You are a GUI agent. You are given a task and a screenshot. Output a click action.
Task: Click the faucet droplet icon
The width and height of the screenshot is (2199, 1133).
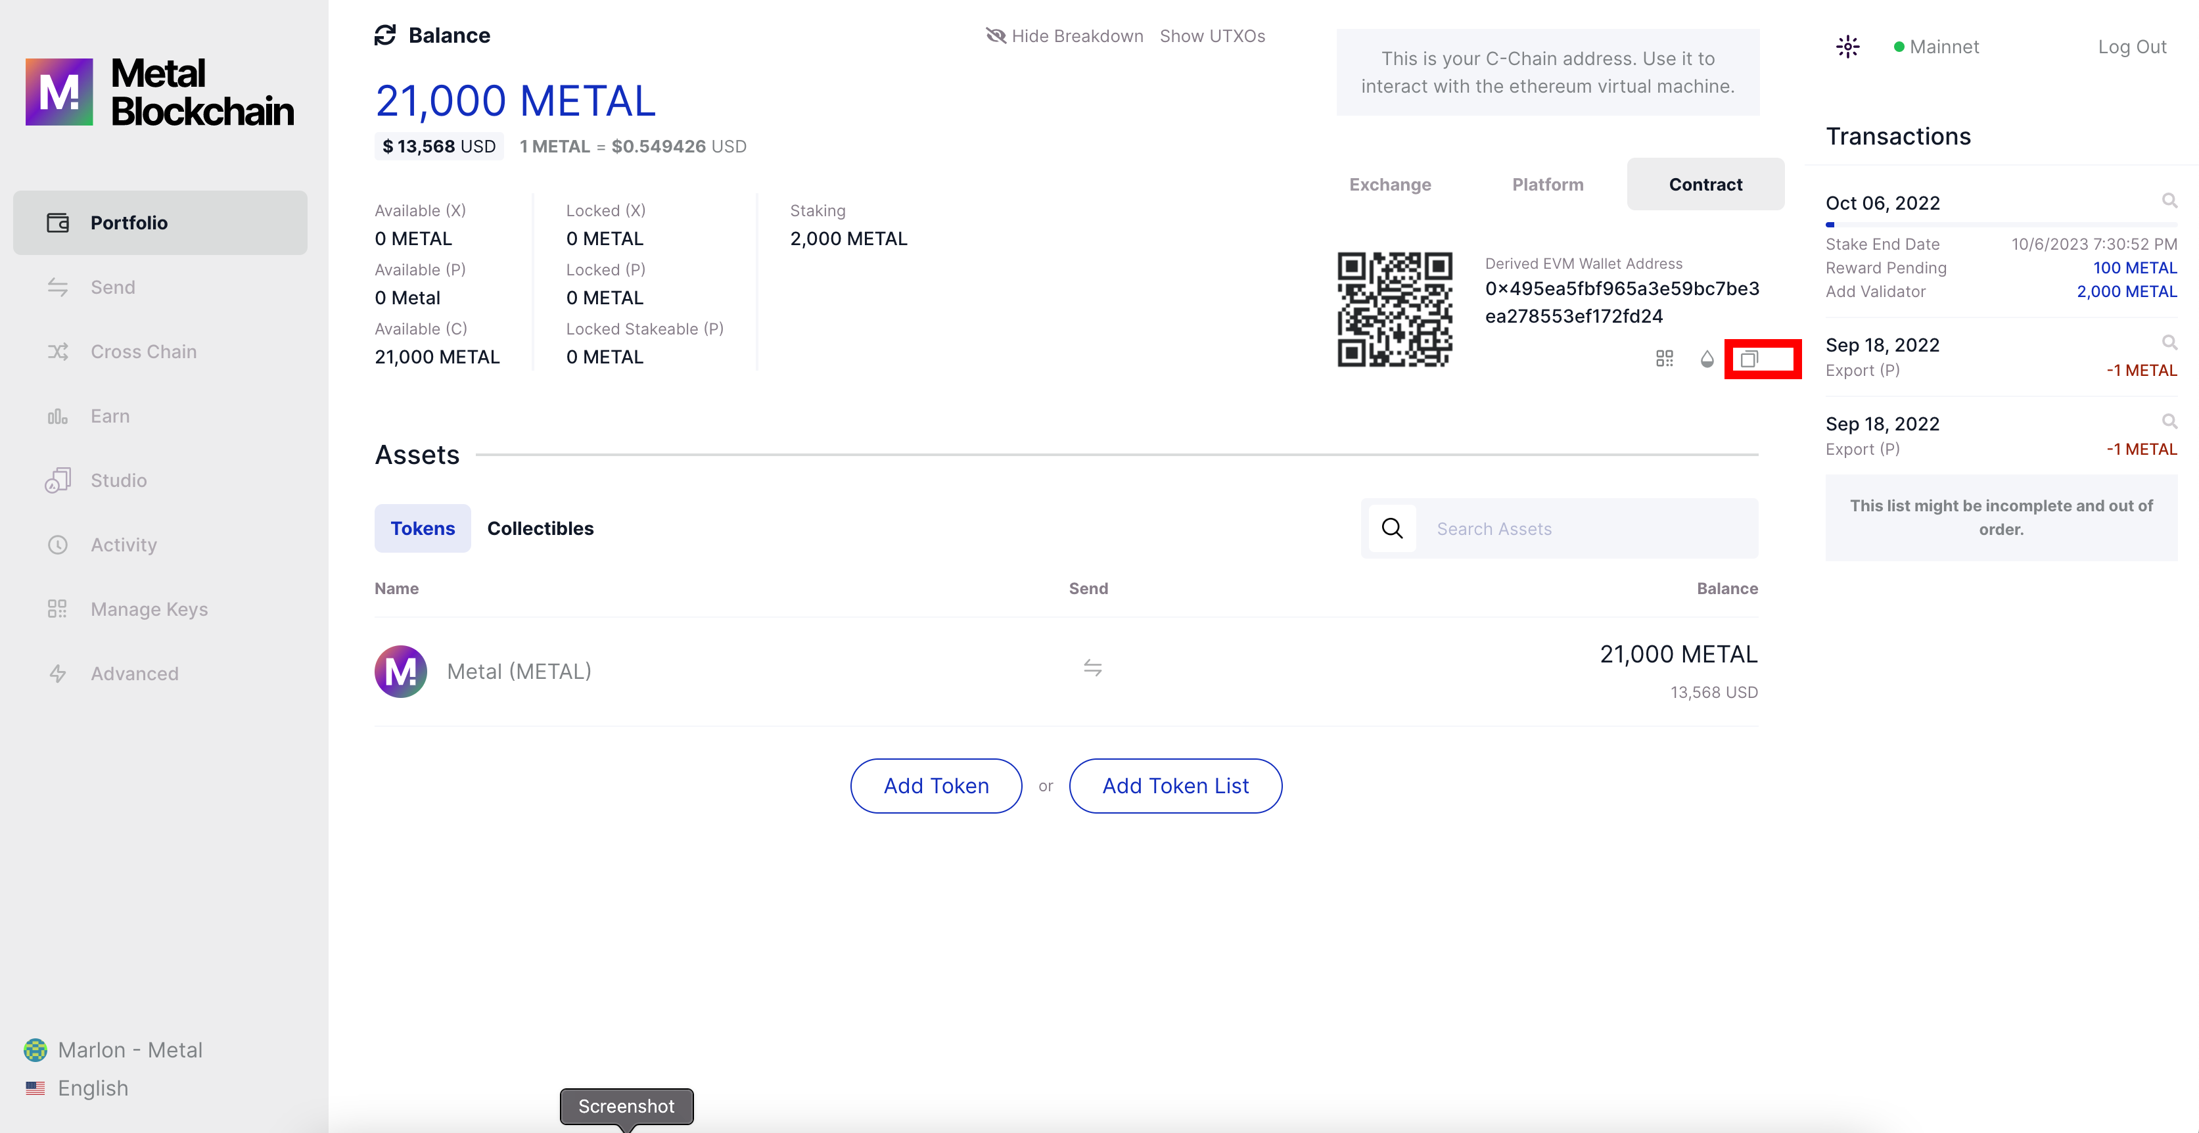click(1707, 359)
